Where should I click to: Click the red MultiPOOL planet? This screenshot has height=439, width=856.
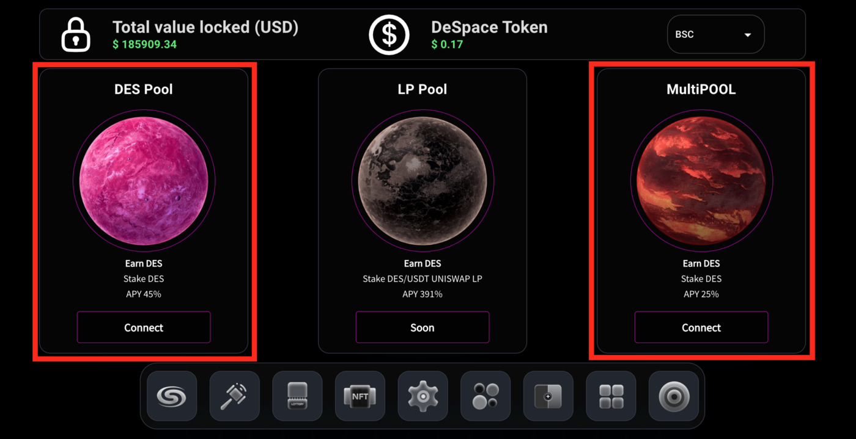pyautogui.click(x=701, y=181)
